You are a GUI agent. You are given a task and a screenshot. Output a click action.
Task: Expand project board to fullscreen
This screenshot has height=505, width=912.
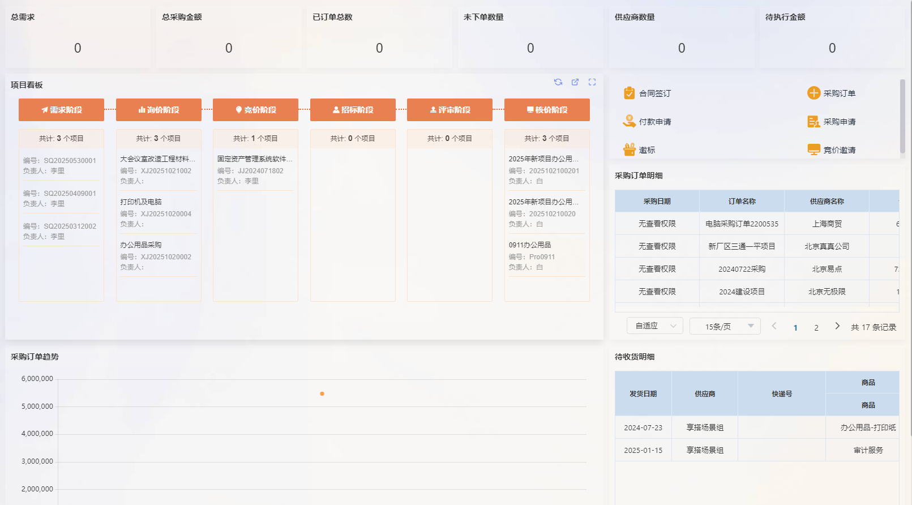tap(592, 82)
